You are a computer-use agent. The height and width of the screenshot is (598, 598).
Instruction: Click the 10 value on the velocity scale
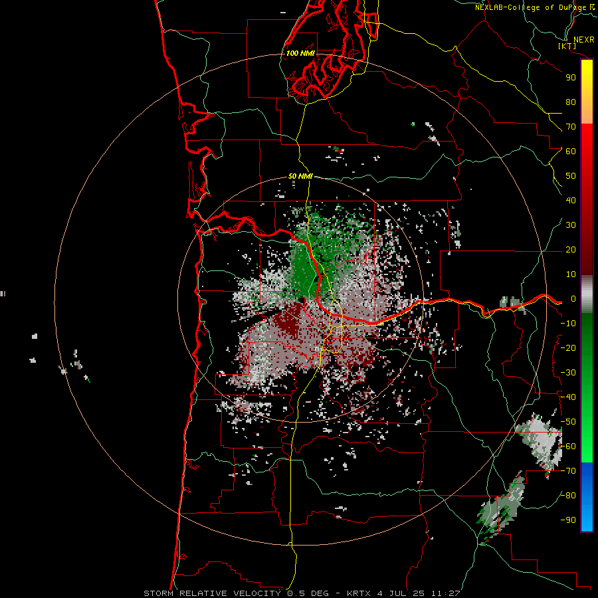click(x=571, y=274)
